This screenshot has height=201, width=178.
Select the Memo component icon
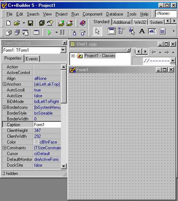coord(162,31)
